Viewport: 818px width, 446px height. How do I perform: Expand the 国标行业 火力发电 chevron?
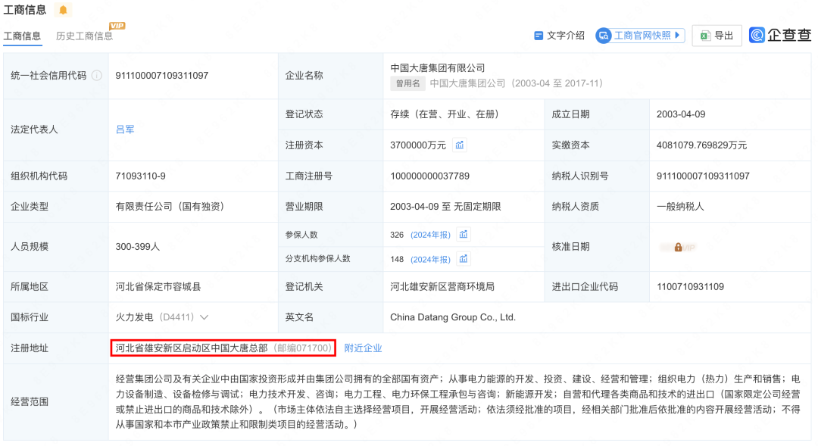tap(204, 317)
